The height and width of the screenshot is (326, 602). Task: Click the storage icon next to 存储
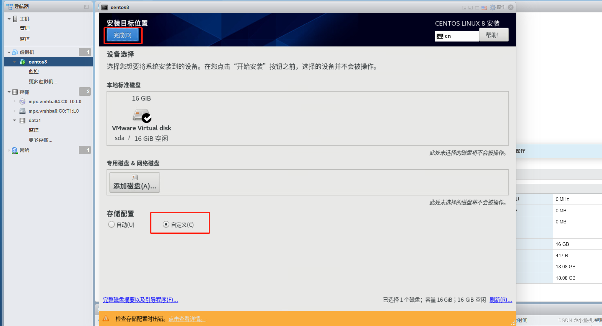pyautogui.click(x=15, y=92)
